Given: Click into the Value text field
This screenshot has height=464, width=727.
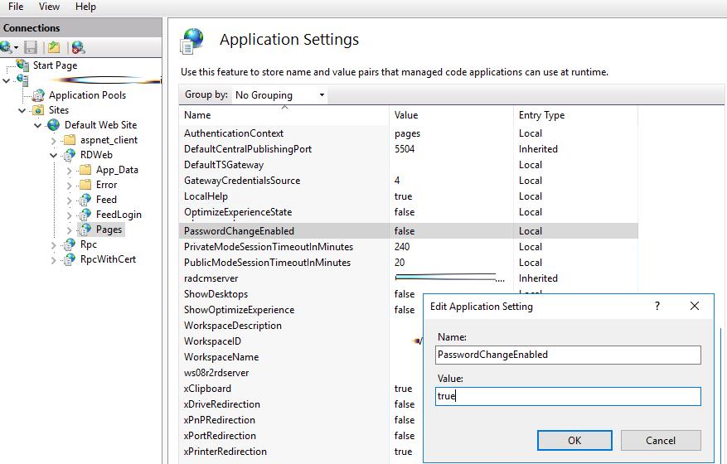Looking at the screenshot, I should point(568,396).
